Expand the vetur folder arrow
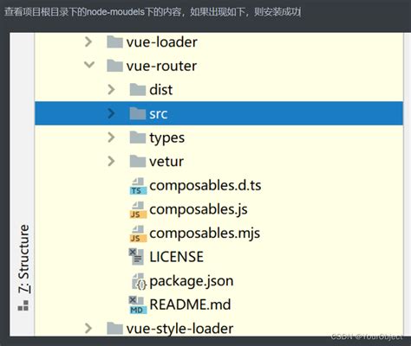This screenshot has height=346, width=411. (111, 161)
